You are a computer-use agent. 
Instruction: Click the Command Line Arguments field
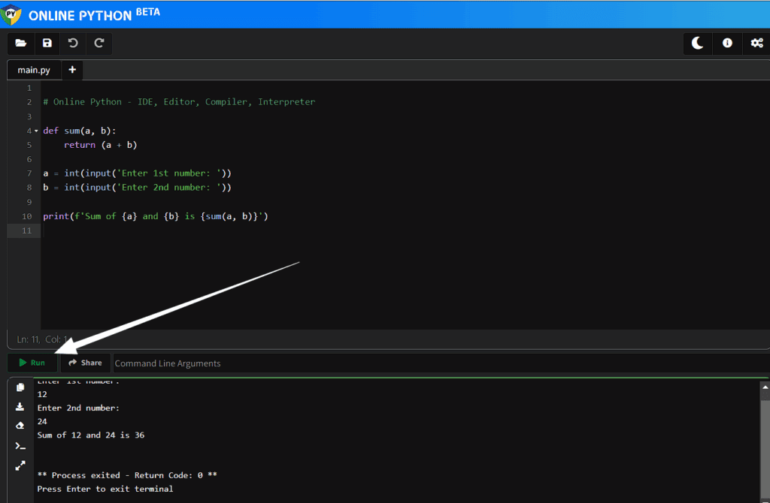301,363
